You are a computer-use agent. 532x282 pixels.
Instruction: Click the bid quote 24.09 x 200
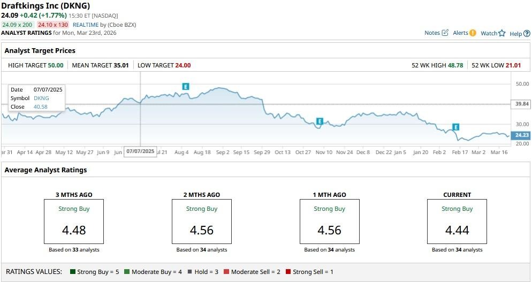(x=17, y=25)
